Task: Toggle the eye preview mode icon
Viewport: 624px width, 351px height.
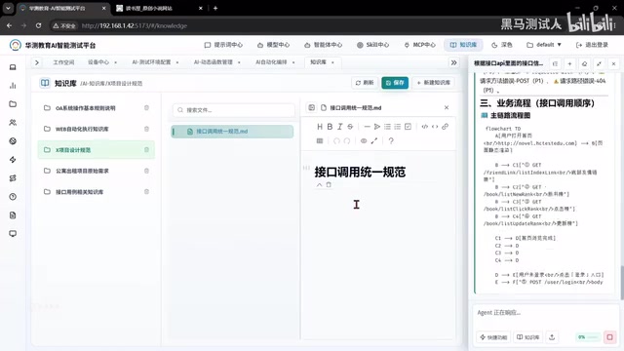Action: (x=364, y=140)
